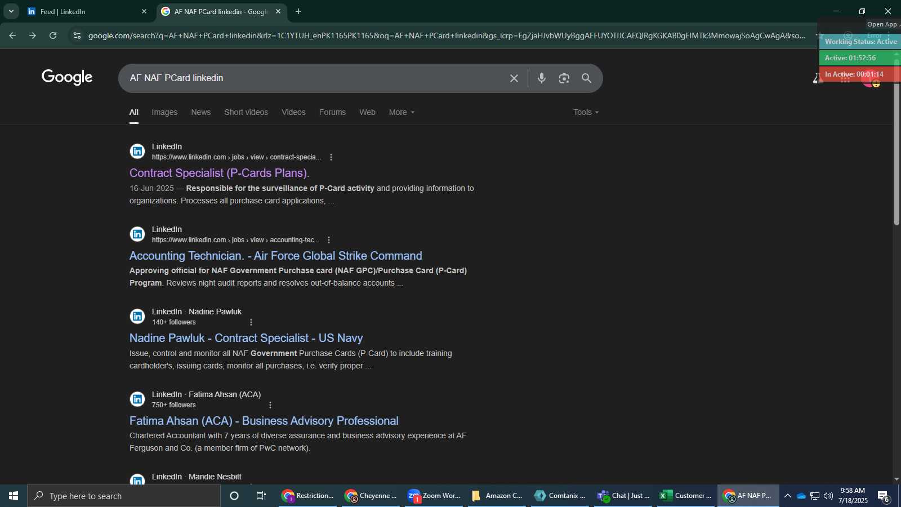Click the Open App tooltip label
Image resolution: width=901 pixels, height=507 pixels.
click(882, 24)
